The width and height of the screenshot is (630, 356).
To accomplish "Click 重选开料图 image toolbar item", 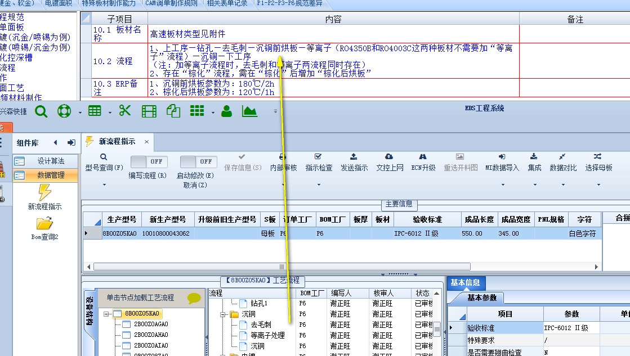I will point(461,163).
